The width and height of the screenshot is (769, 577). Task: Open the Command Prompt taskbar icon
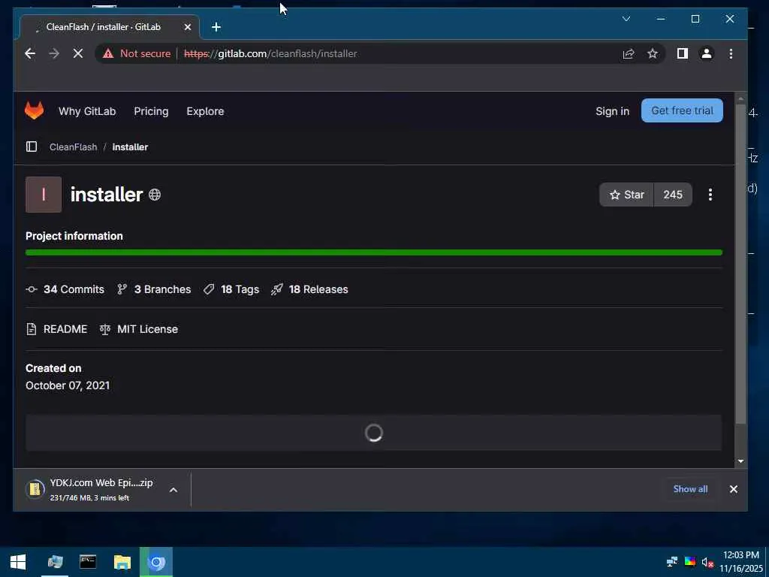coord(89,562)
